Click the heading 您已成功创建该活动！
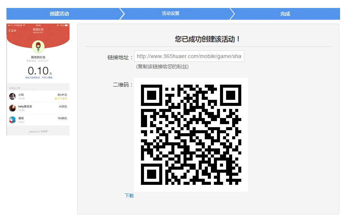The image size is (345, 219). point(207,39)
